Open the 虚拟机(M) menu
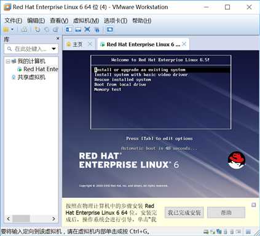The width and height of the screenshot is (260, 236). pos(86,21)
